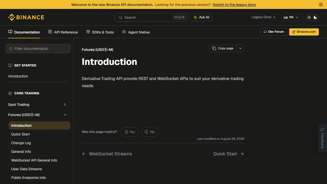
Task: Expand Spot Trading chevron
Action: tap(65, 105)
